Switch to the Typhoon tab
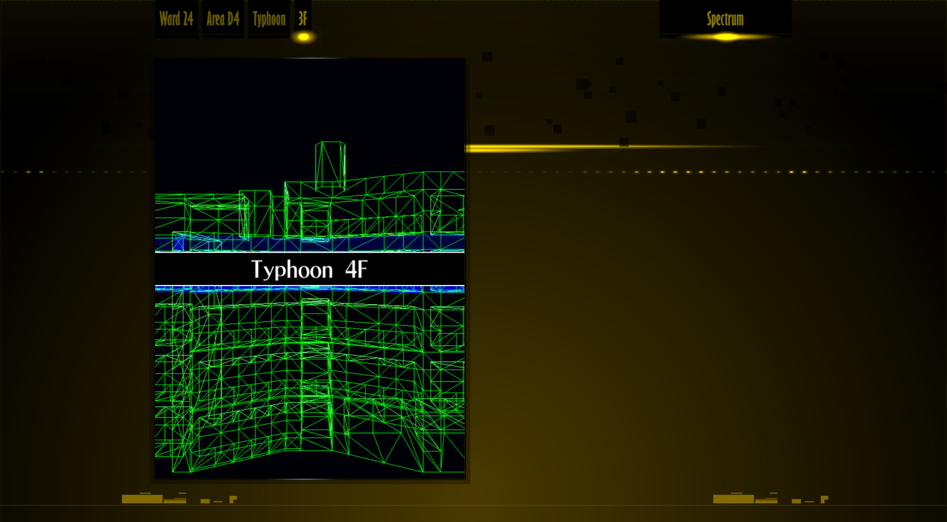947x522 pixels. pos(269,19)
